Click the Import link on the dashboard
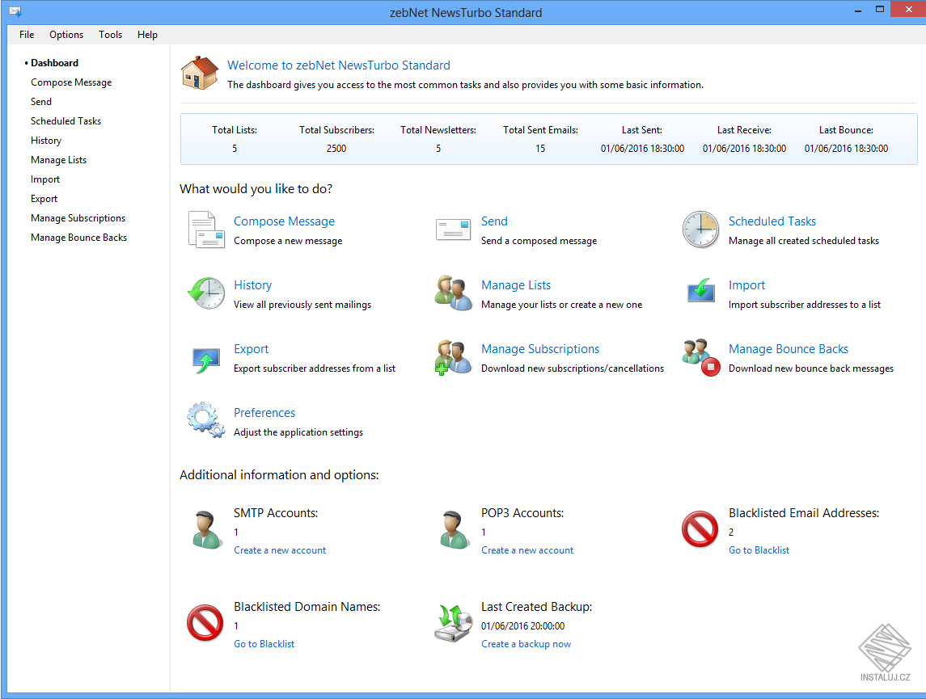The image size is (926, 699). [746, 285]
